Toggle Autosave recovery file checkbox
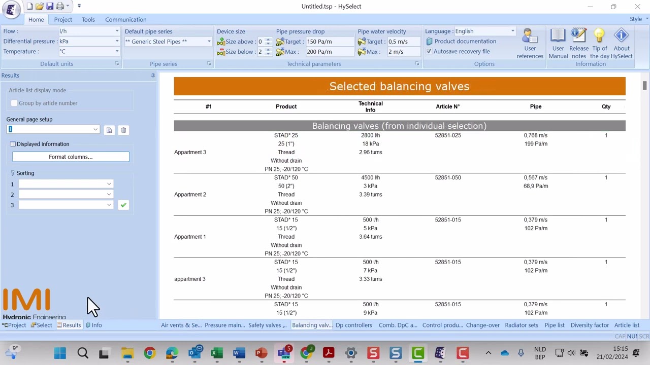The height and width of the screenshot is (365, 650). coord(429,52)
